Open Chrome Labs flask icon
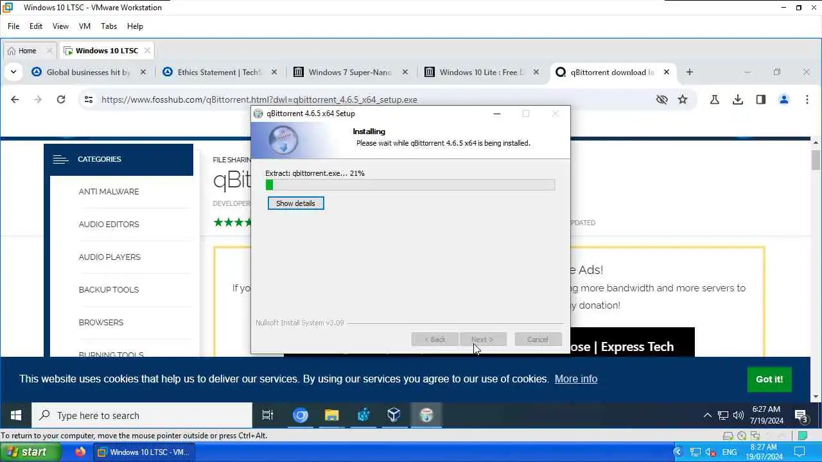Viewport: 822px width, 462px height. (x=714, y=99)
